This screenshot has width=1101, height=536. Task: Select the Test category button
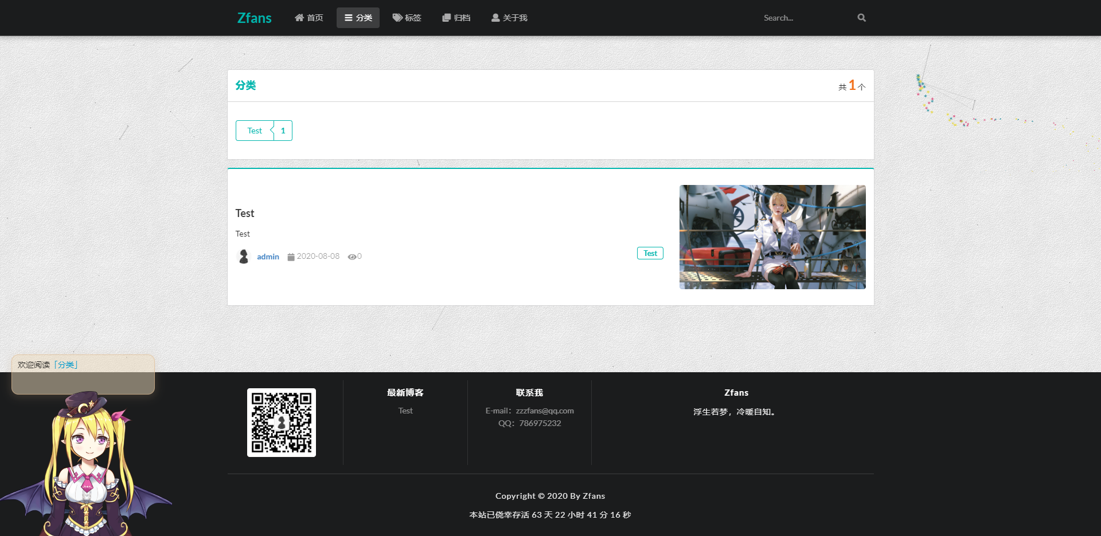pos(255,131)
